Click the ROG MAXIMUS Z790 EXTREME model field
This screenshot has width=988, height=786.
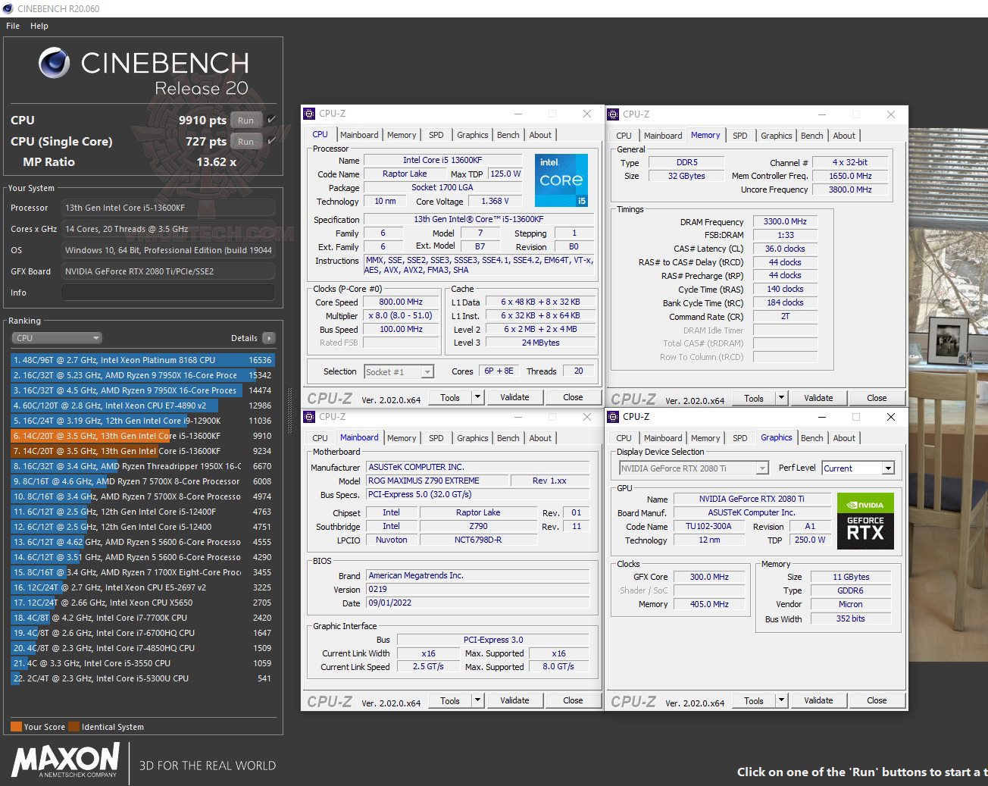click(x=436, y=481)
